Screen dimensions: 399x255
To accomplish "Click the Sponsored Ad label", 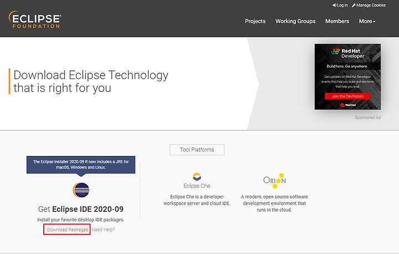I will (x=367, y=117).
